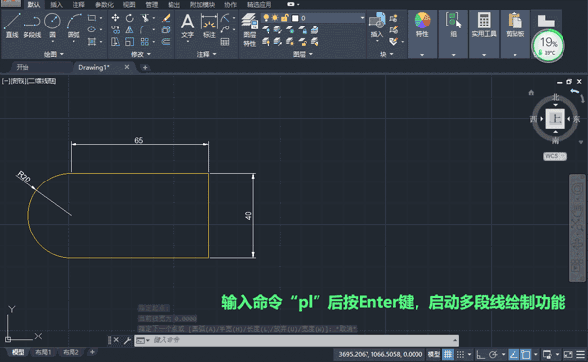588x362 pixels.
Task: Select the Ellipse draw tool
Action: 91,29
